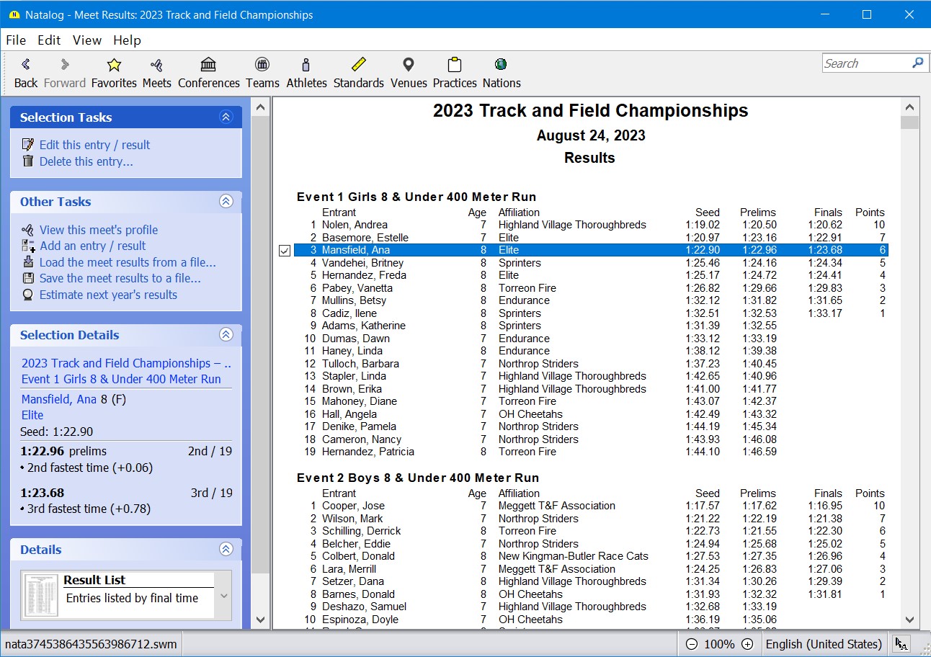Image resolution: width=931 pixels, height=657 pixels.
Task: Collapse the Selection Tasks panel
Action: [226, 117]
